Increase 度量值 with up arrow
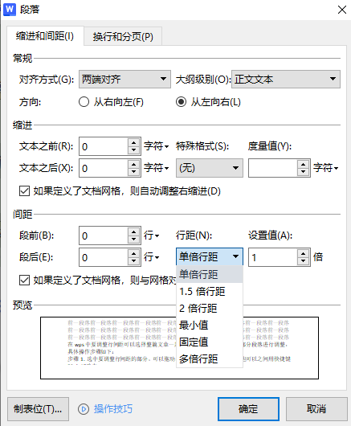Image resolution: width=351 pixels, height=426 pixels. tap(304, 164)
